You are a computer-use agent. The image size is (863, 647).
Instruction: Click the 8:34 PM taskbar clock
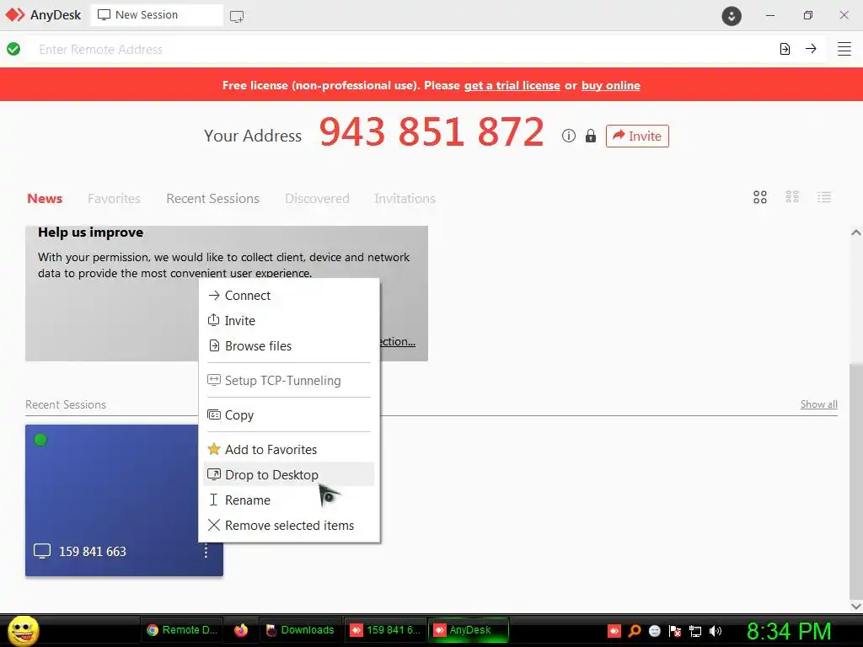pos(789,631)
